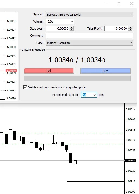The image size is (139, 194).
Task: Click the red 1.00340 price tag on the tick chart
Action: [x=11, y=71]
